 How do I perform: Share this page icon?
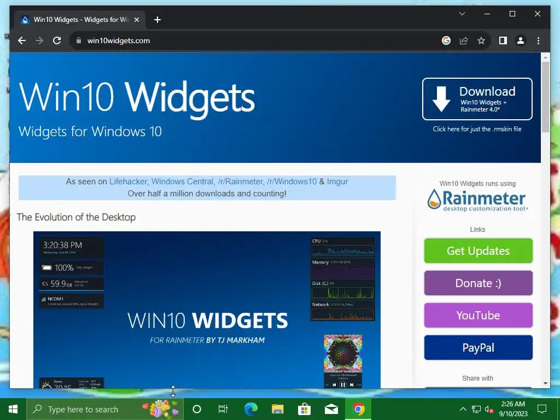click(464, 40)
